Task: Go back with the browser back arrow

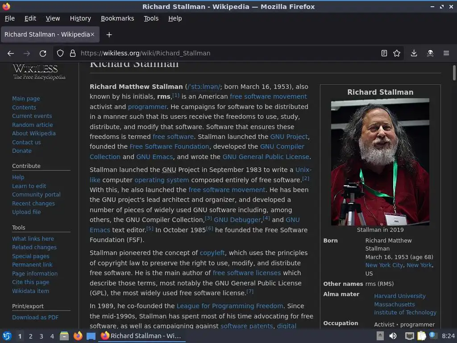Action: (x=11, y=54)
